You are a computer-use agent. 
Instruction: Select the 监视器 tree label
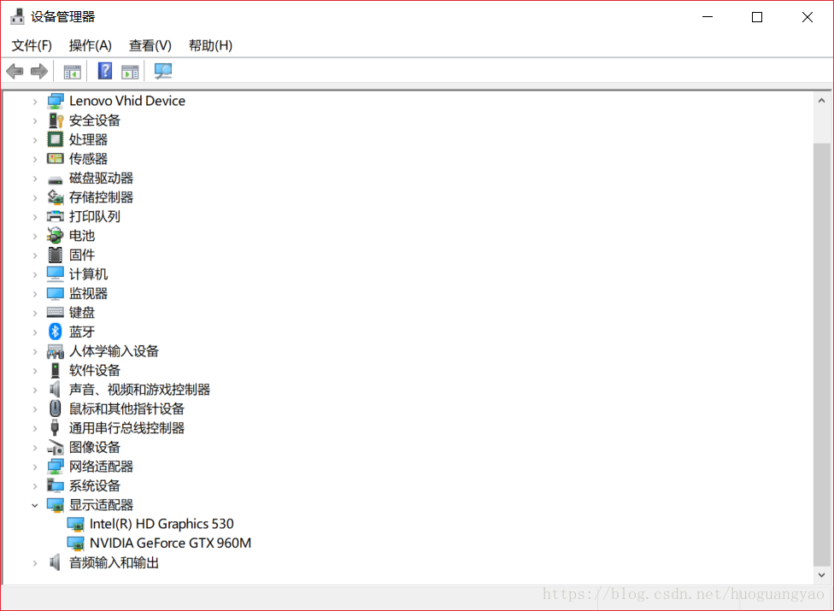tap(88, 293)
